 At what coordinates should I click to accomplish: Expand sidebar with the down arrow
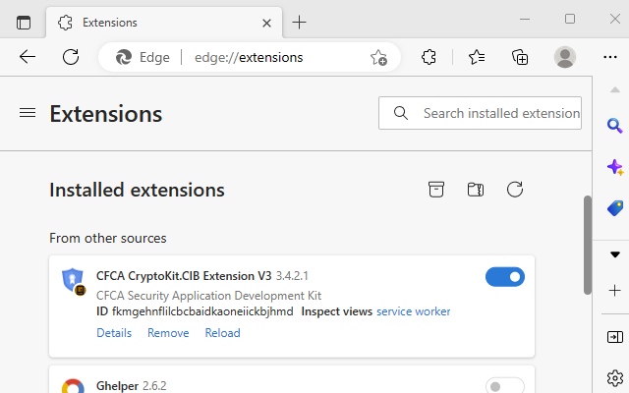point(614,254)
